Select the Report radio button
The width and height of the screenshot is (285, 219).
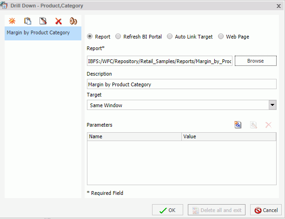pos(90,37)
